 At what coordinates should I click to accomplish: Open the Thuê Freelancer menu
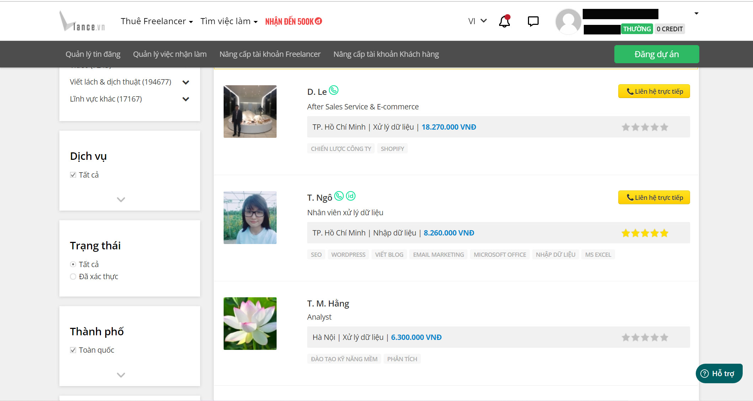[156, 21]
